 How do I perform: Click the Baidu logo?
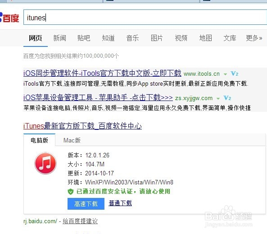point(9,18)
